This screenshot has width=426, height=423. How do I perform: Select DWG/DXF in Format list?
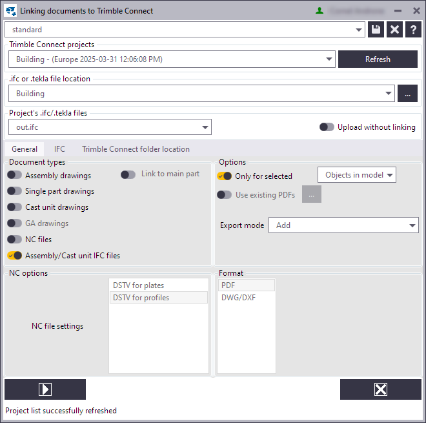click(247, 298)
